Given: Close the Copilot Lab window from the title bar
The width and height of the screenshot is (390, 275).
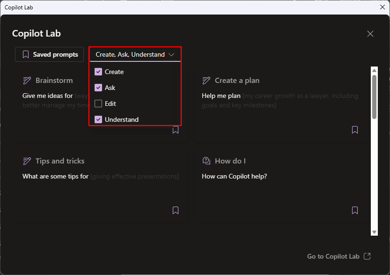Looking at the screenshot, I should pos(383,7).
